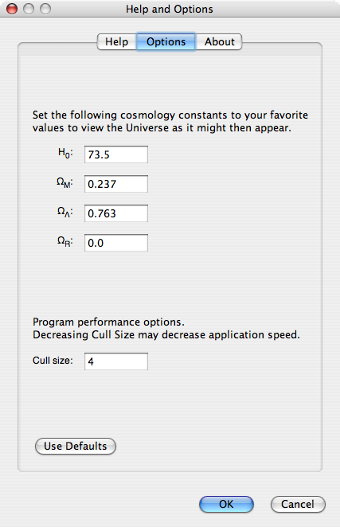Click the Program performance options text
The width and height of the screenshot is (340, 527).
click(108, 322)
